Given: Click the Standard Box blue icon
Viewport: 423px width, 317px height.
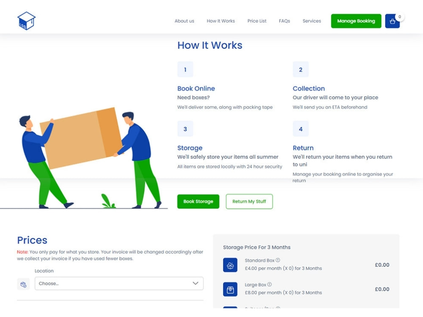Looking at the screenshot, I should coord(230,265).
